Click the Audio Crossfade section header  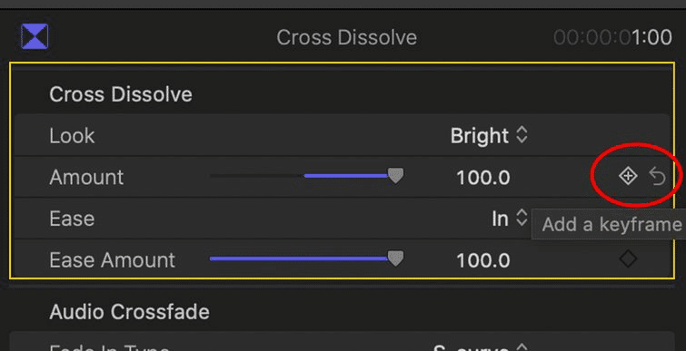[x=130, y=312]
